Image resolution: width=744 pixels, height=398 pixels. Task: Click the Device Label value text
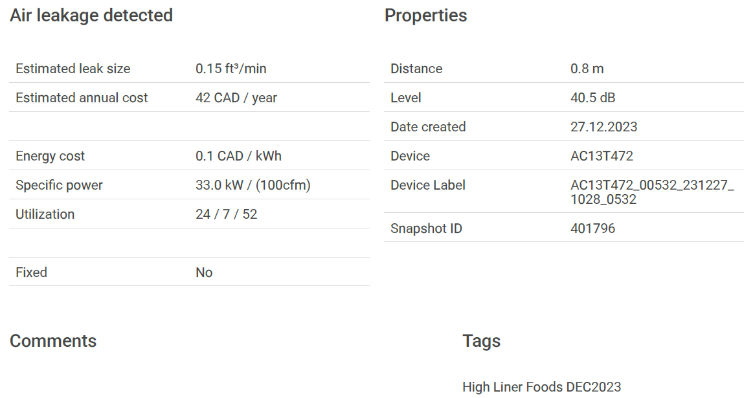[652, 192]
